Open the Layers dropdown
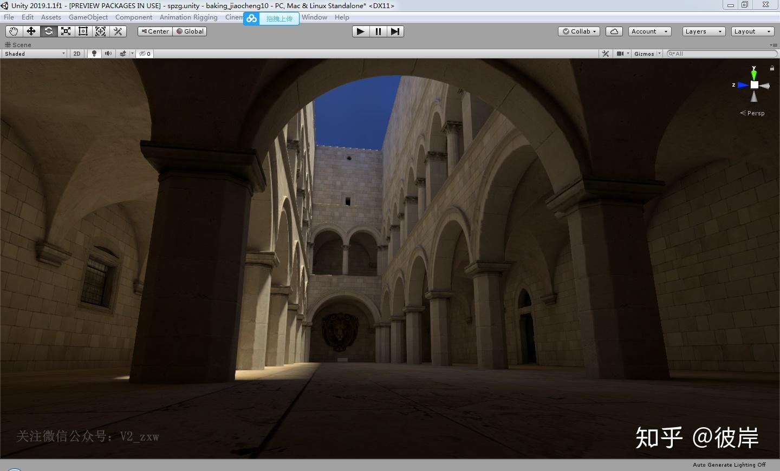 [x=704, y=31]
